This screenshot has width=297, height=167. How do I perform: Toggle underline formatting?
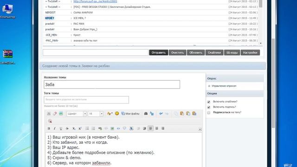coord(61,128)
